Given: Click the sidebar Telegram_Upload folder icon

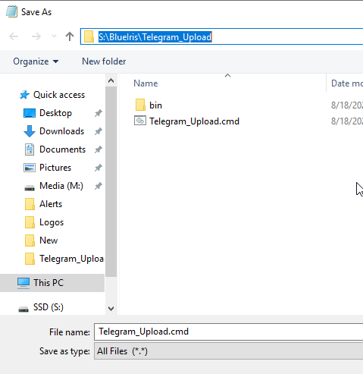Looking at the screenshot, I should [30, 259].
